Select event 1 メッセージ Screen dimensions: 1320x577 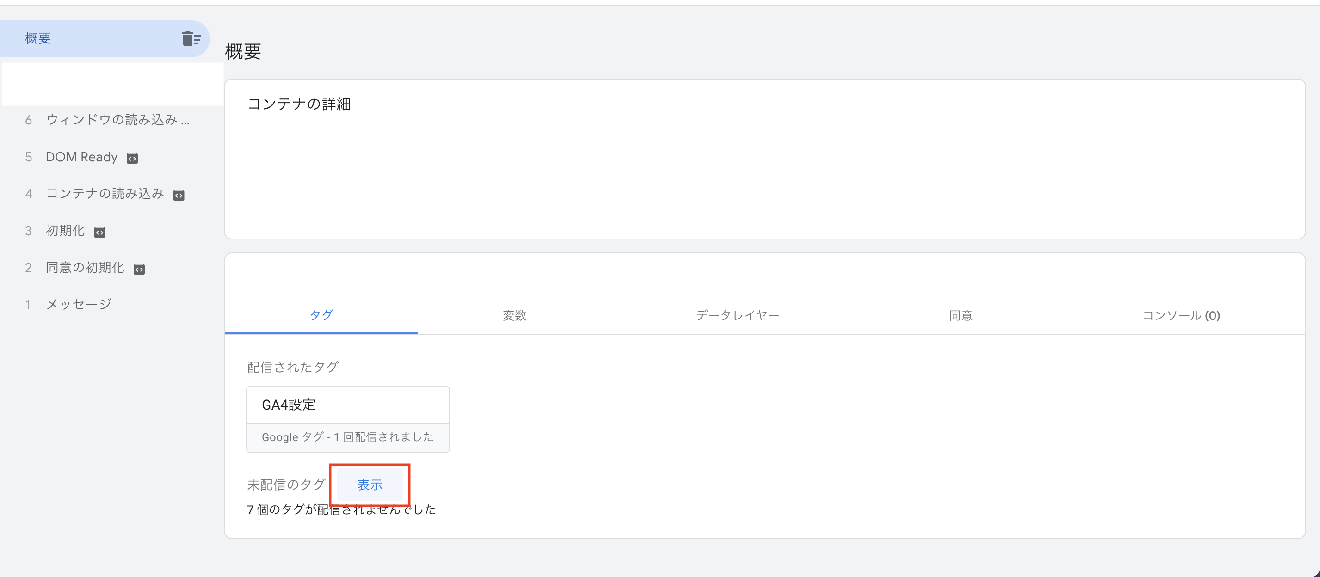pos(79,305)
